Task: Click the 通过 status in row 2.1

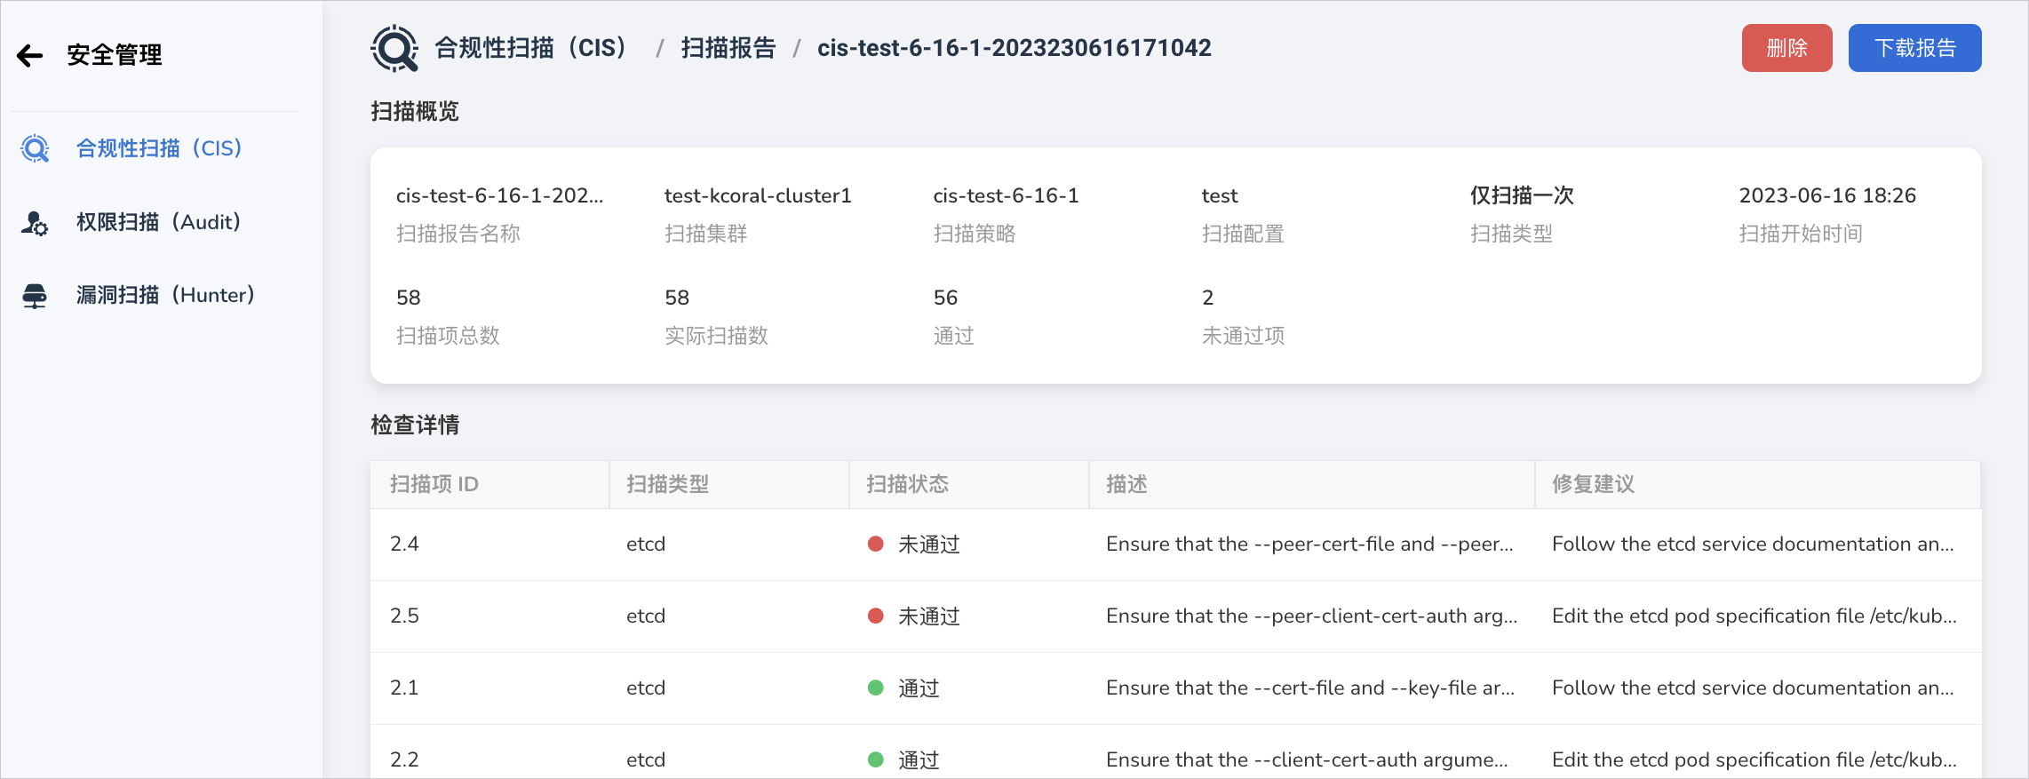Action: 903,688
